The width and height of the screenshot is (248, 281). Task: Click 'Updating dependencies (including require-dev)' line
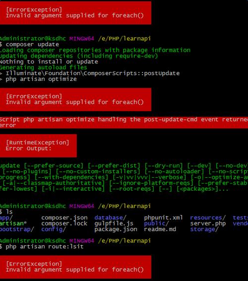[x=79, y=56]
